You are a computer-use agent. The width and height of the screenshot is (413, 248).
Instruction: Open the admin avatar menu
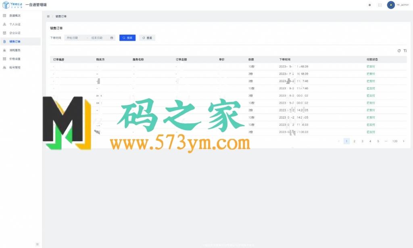(x=391, y=5)
